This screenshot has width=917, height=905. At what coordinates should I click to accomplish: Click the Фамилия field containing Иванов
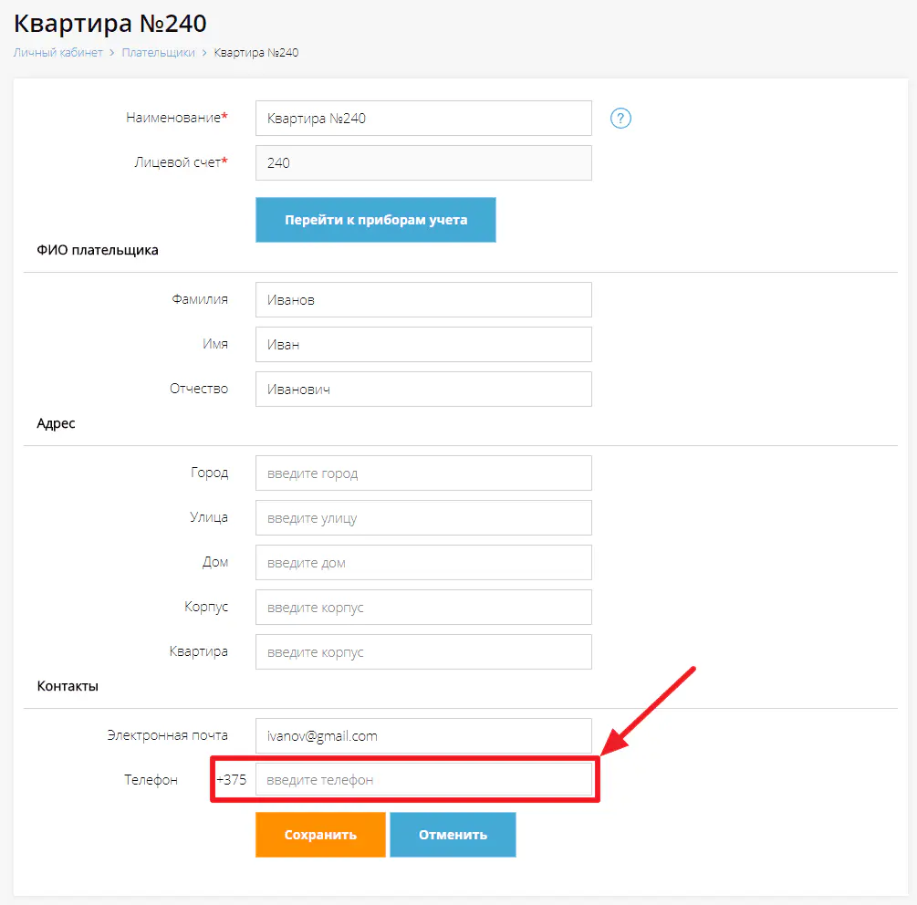tap(423, 299)
